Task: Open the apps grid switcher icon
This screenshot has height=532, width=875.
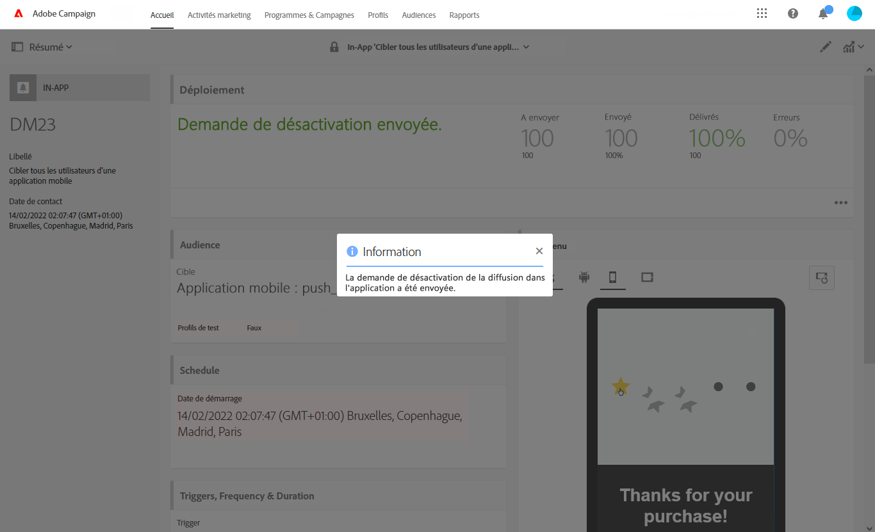Action: pyautogui.click(x=762, y=13)
